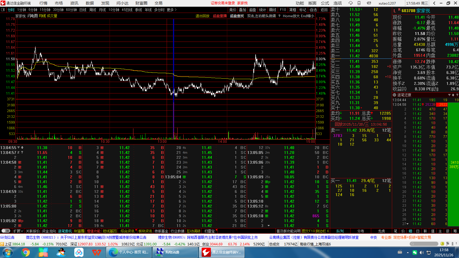Click the 返回 toolbar button
The height and width of the screenshot is (258, 459).
[x=324, y=10]
